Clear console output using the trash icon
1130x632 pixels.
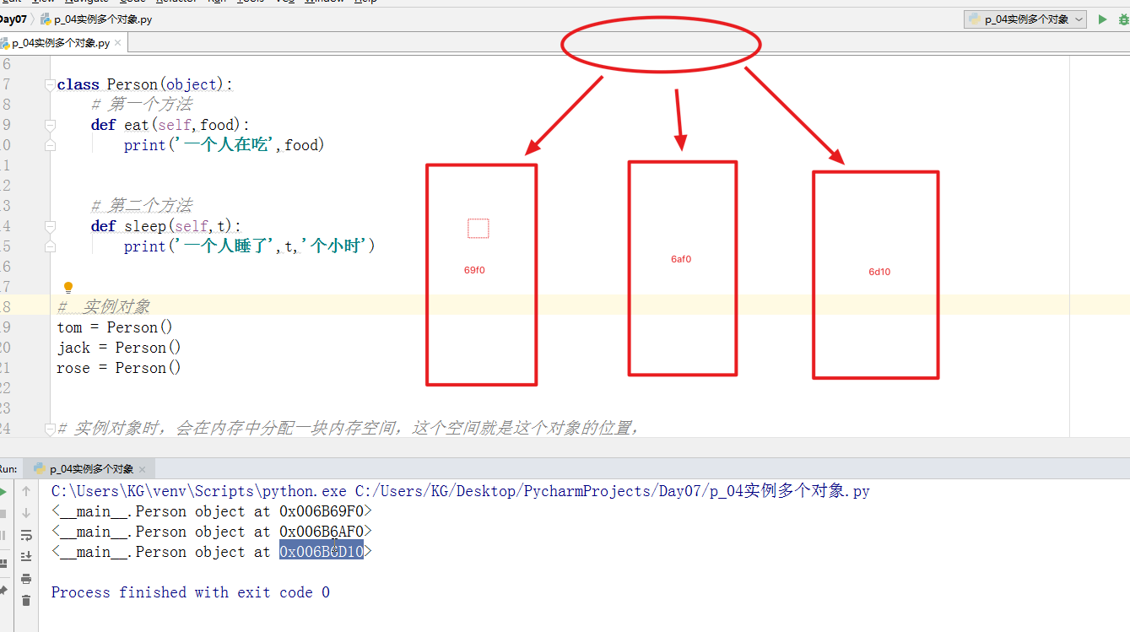tap(26, 600)
